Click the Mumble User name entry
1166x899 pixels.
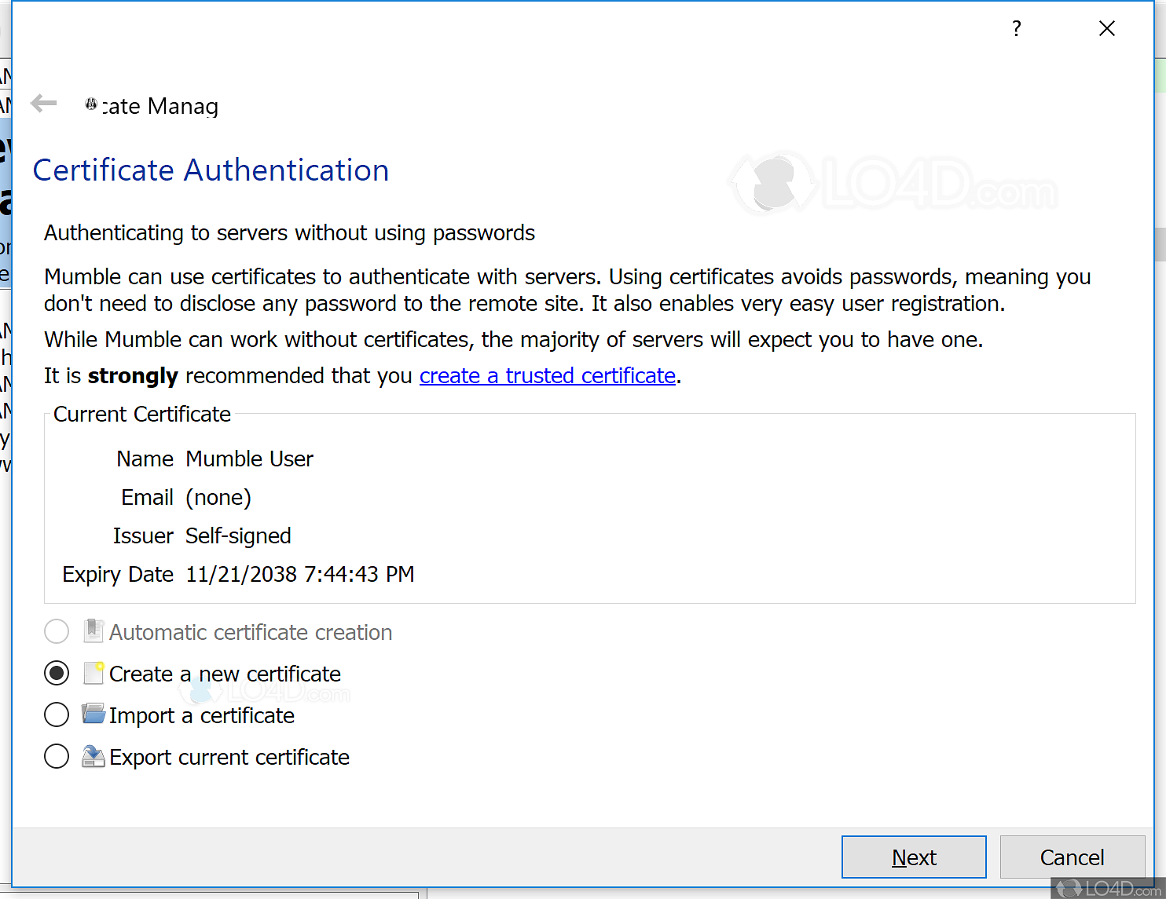(x=248, y=459)
